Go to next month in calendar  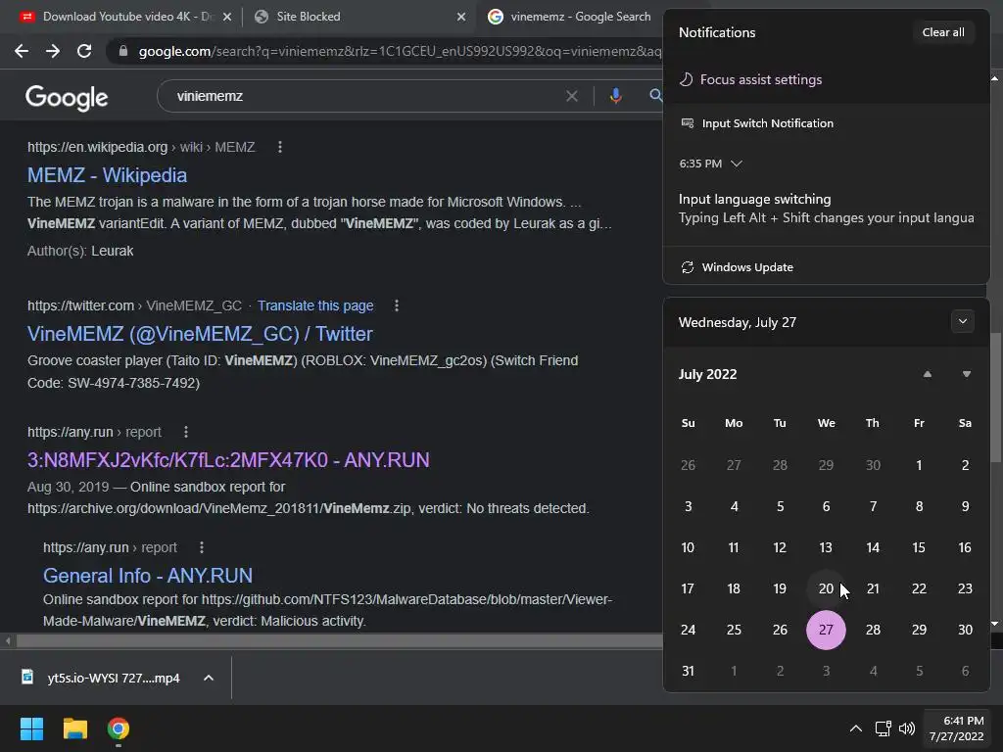pyautogui.click(x=967, y=374)
